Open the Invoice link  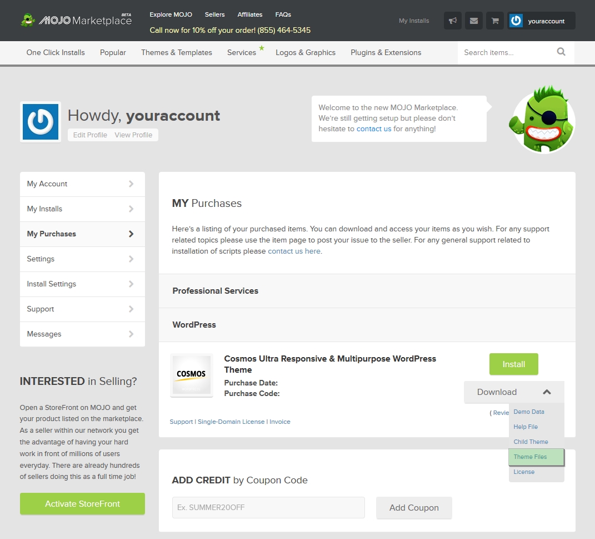click(279, 422)
